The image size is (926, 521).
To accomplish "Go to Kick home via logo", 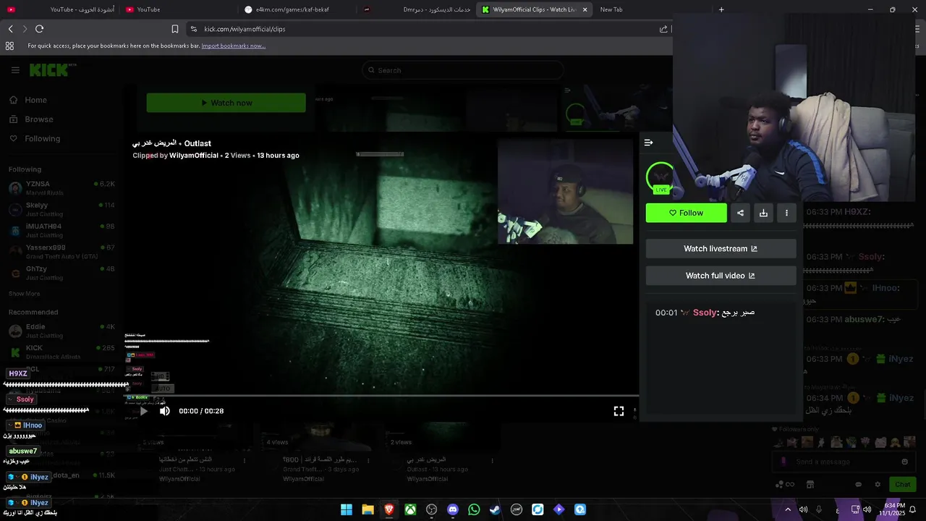I will [49, 70].
